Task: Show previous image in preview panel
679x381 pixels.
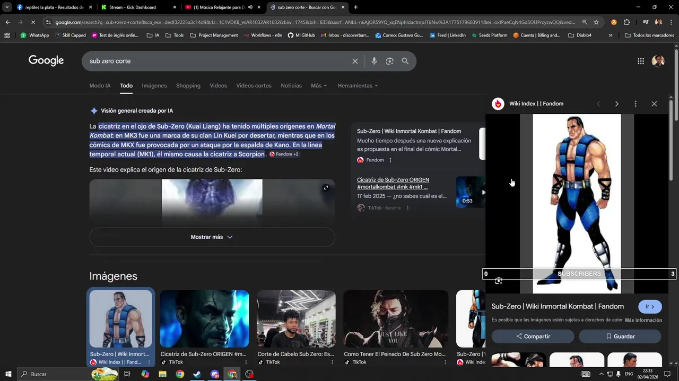Action: pos(598,104)
